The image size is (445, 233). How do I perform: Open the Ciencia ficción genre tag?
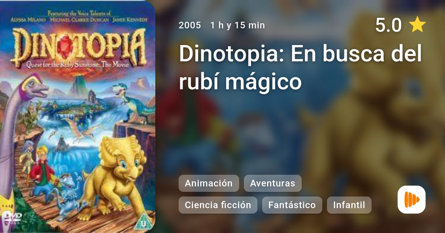click(218, 205)
